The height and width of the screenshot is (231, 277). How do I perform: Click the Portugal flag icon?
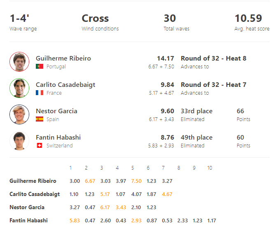click(x=40, y=66)
